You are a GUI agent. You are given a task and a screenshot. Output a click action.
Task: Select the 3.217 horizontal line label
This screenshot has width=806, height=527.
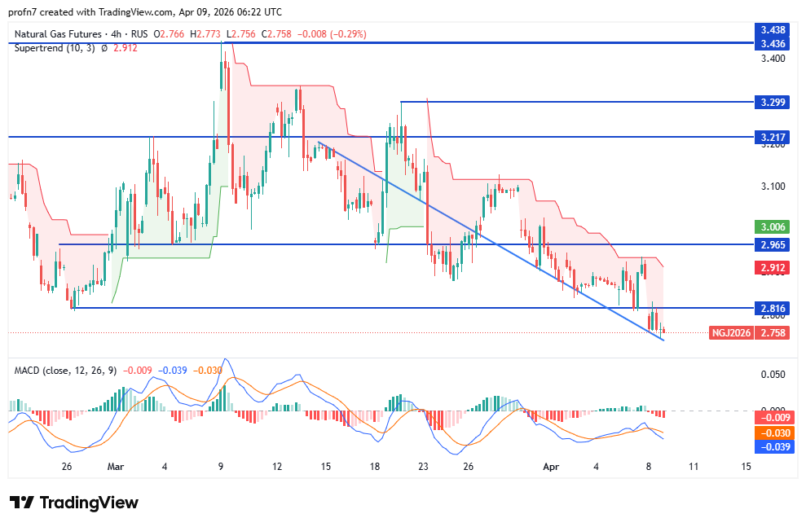[x=773, y=137]
